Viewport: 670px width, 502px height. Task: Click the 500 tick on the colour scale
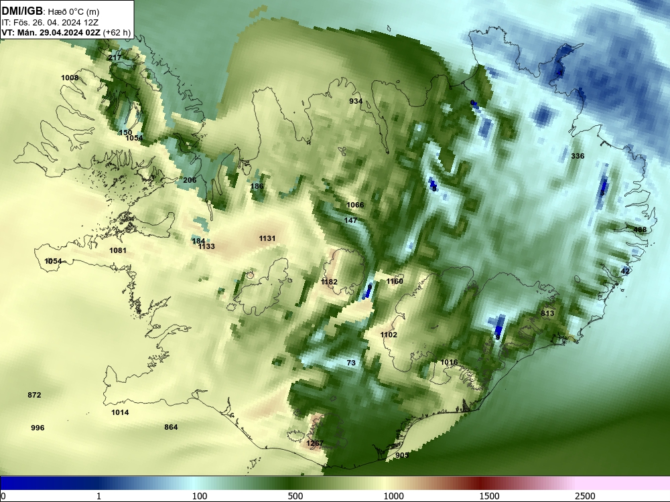pyautogui.click(x=295, y=496)
